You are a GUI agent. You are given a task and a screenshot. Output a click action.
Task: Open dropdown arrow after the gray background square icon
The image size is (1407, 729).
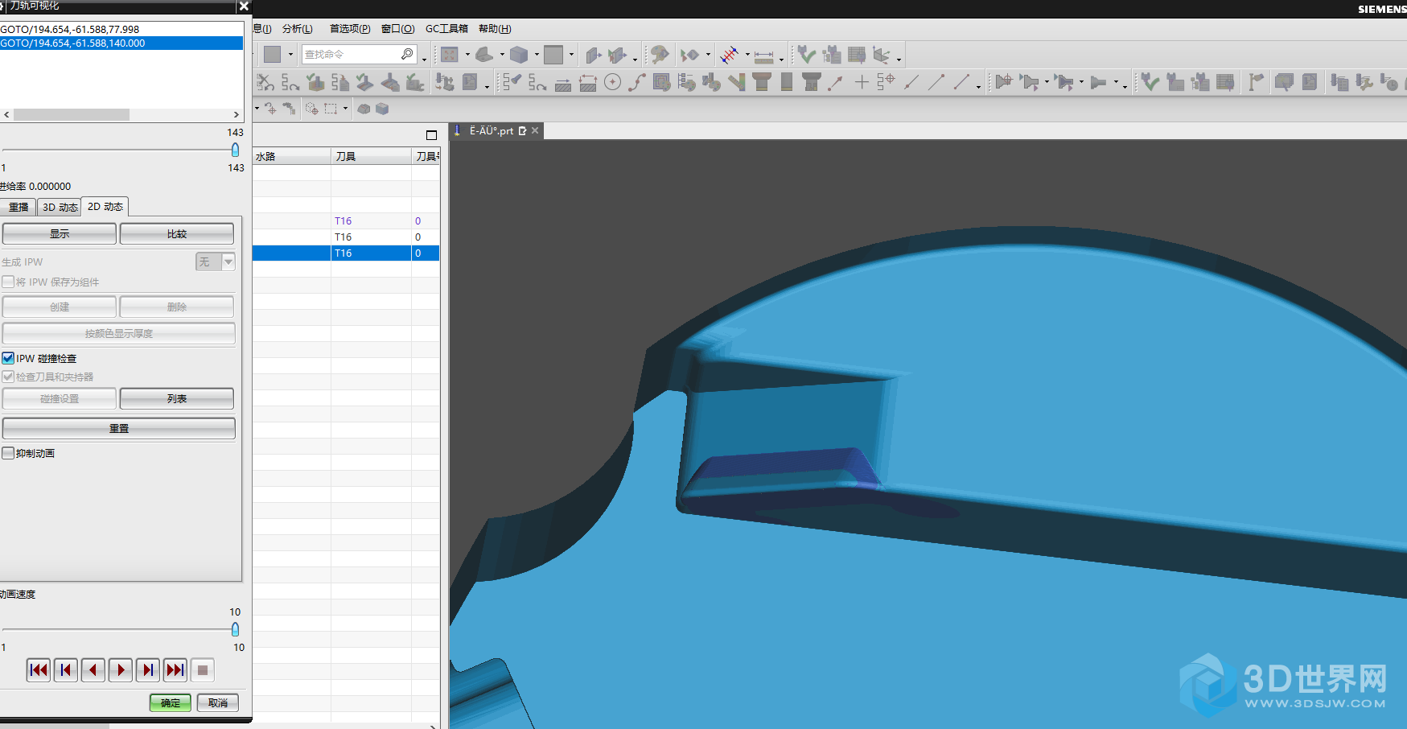(571, 56)
